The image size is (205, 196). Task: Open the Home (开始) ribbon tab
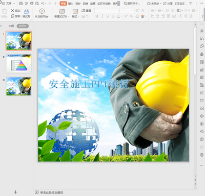(63, 4)
